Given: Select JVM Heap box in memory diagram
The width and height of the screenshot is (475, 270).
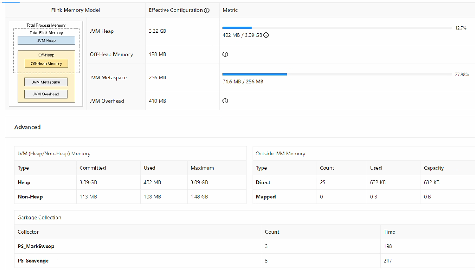Looking at the screenshot, I should [x=46, y=40].
